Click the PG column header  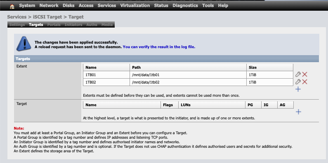pyautogui.click(x=253, y=105)
